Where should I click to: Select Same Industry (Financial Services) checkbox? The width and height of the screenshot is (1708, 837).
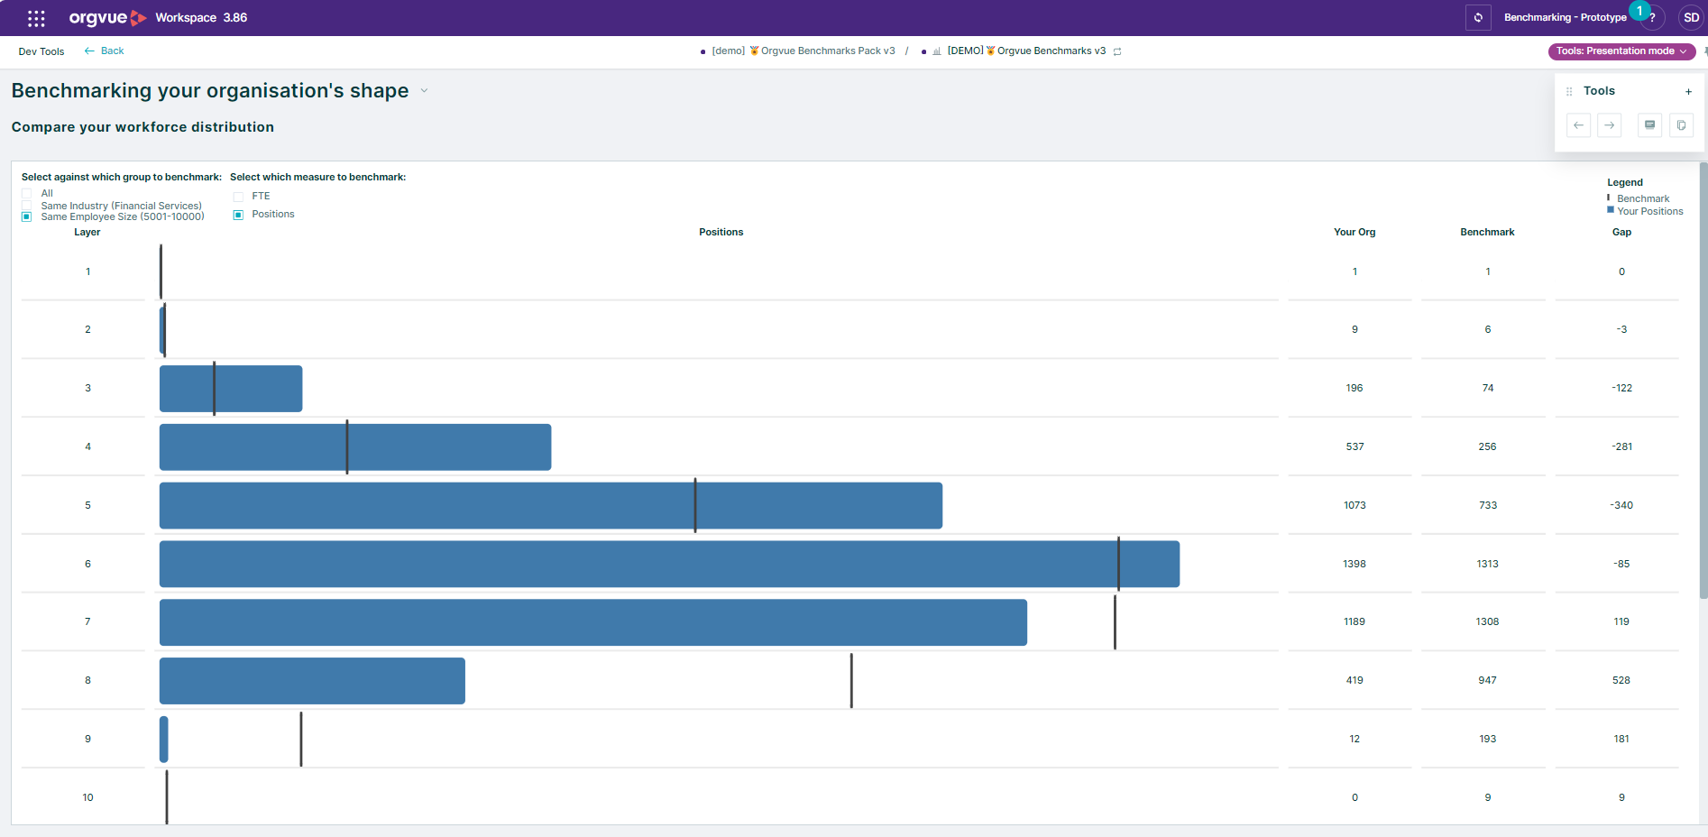tap(27, 206)
